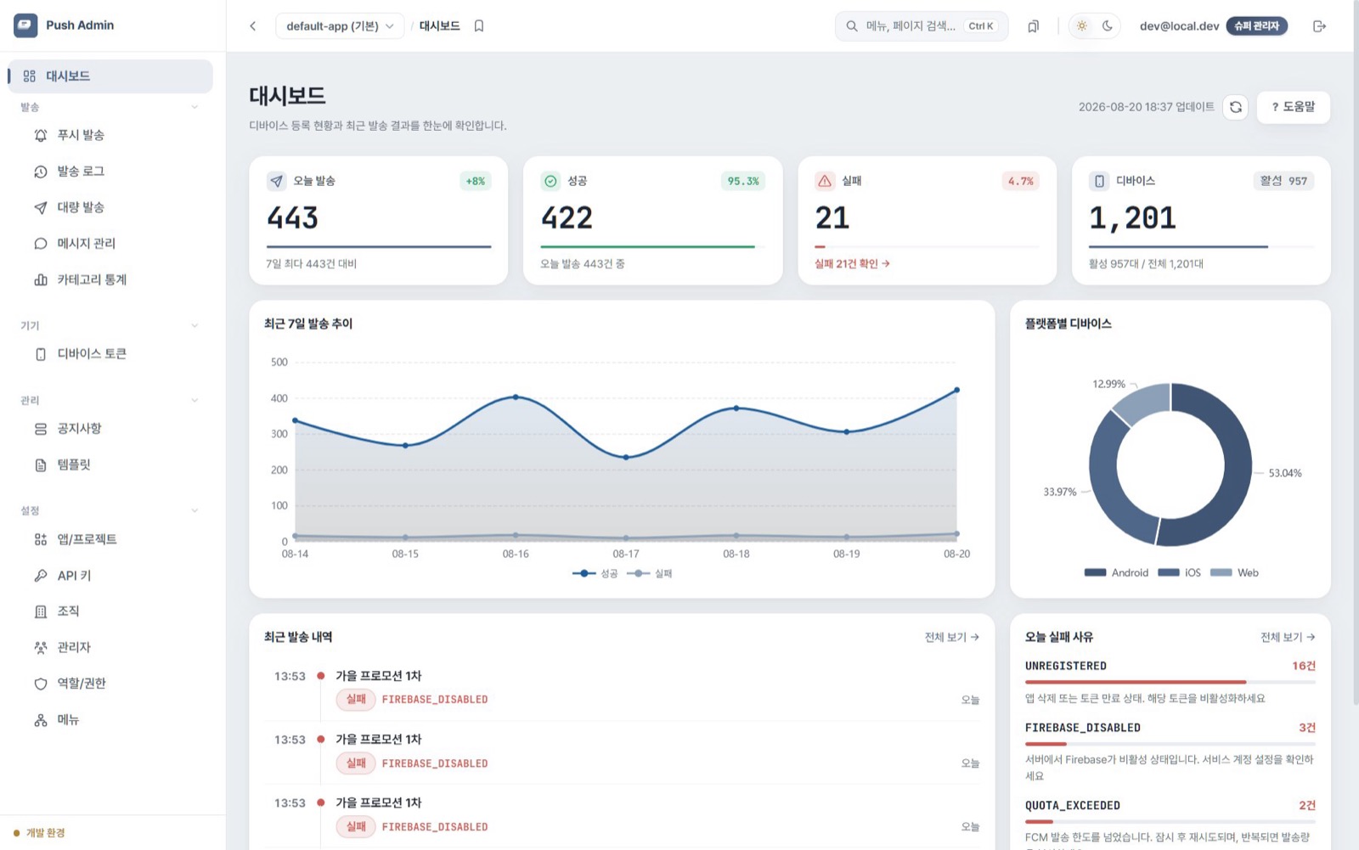Viewport: 1359px width, 850px height.
Task: Click the 실패 warning triangle icon
Action: click(825, 181)
